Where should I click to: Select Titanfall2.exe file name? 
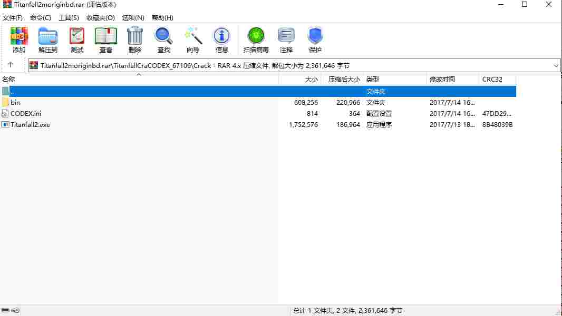point(30,124)
